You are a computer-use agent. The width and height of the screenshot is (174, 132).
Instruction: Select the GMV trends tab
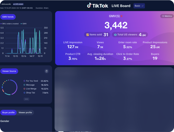[x=8, y=17]
